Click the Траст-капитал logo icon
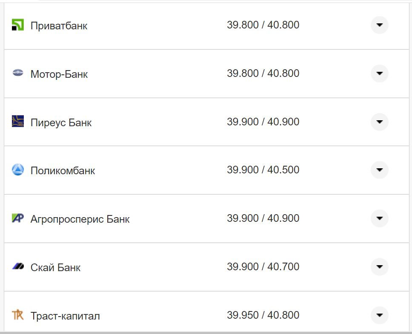The image size is (412, 334). point(18,315)
